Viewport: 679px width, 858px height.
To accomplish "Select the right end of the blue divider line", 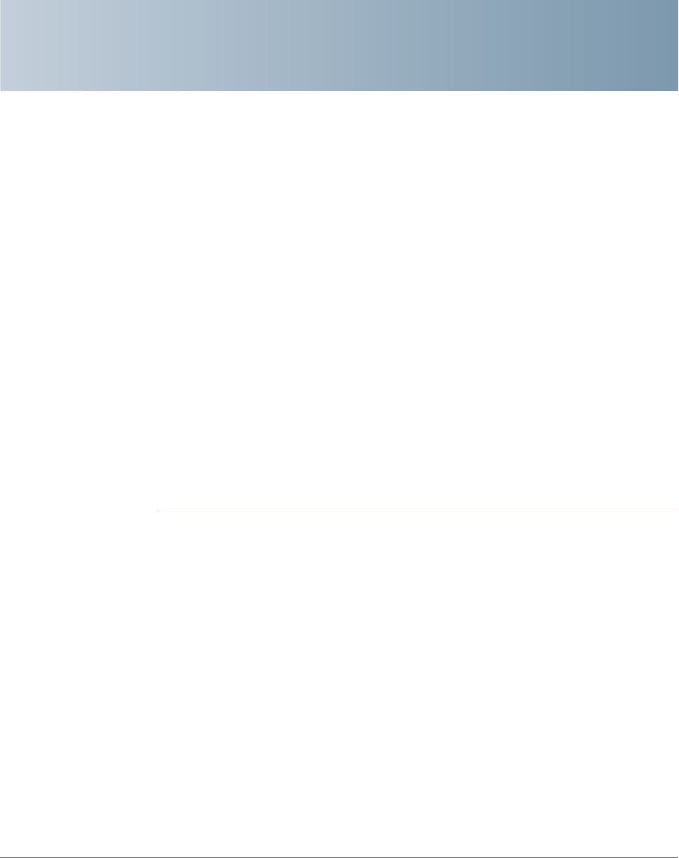I will 675,511.
